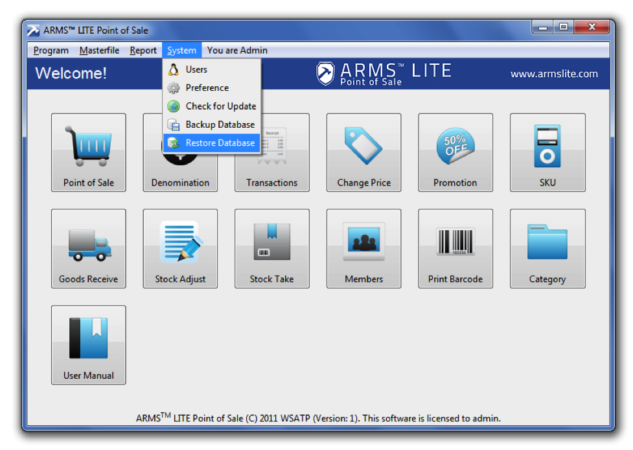This screenshot has width=633, height=450.
Task: Open the User Manual
Action: (x=88, y=345)
